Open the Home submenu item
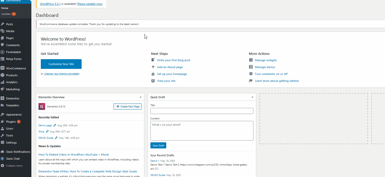Viewport: 385px width, 177px height. click(5, 8)
